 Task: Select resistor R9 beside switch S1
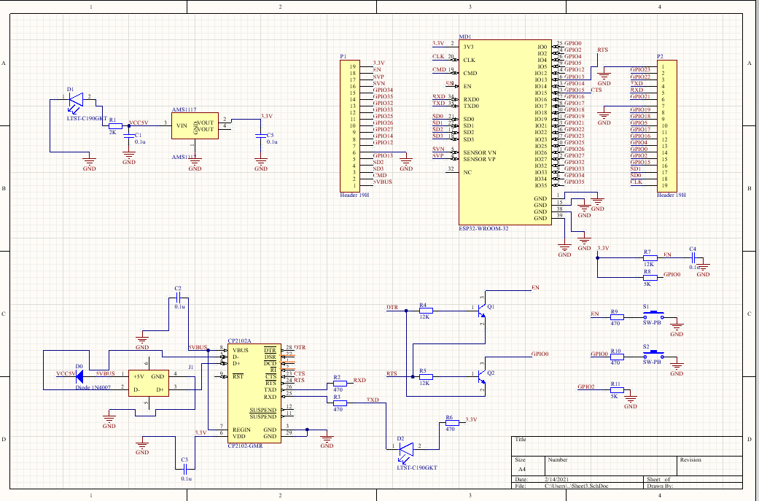[617, 317]
